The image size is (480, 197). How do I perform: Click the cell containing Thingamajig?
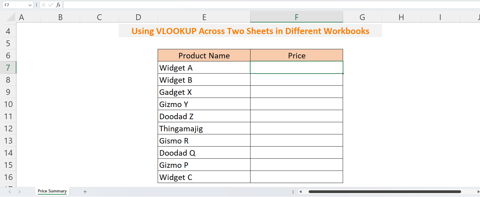[x=204, y=128]
